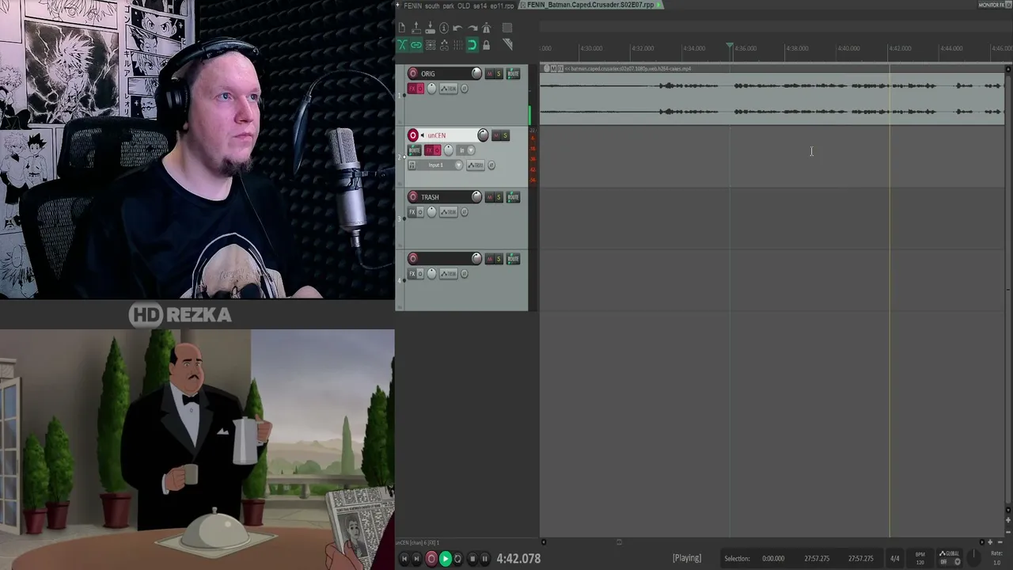This screenshot has width=1013, height=570.
Task: Solo the unCEN track
Action: pyautogui.click(x=505, y=135)
